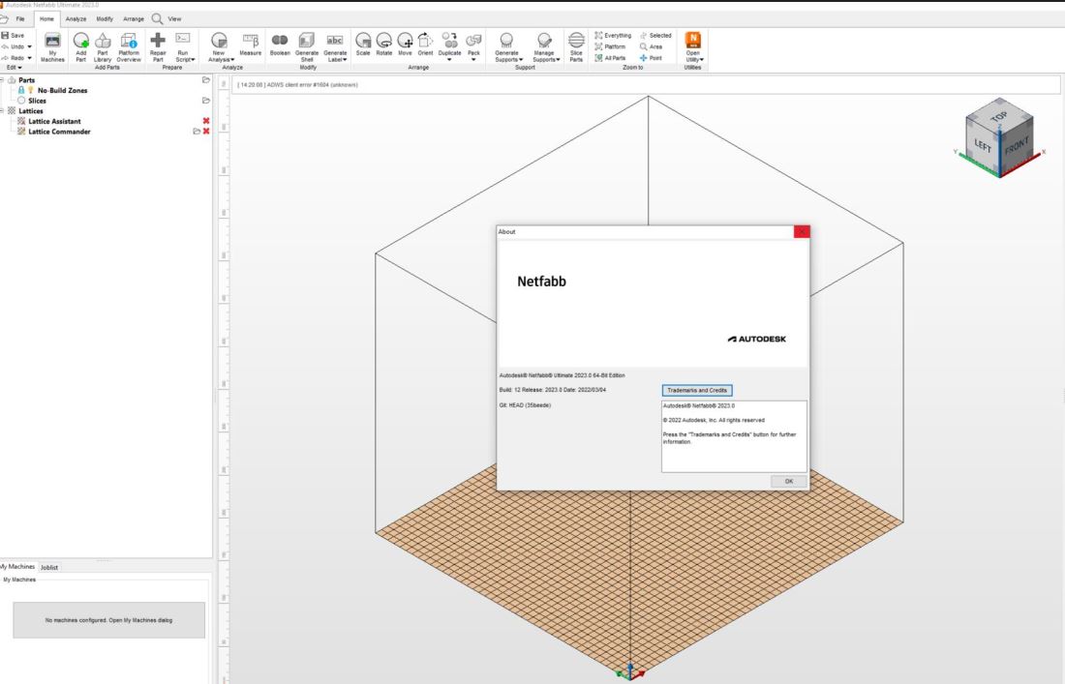1065x684 pixels.
Task: Click the folder icon on the Lattice Commander row
Action: (x=197, y=131)
